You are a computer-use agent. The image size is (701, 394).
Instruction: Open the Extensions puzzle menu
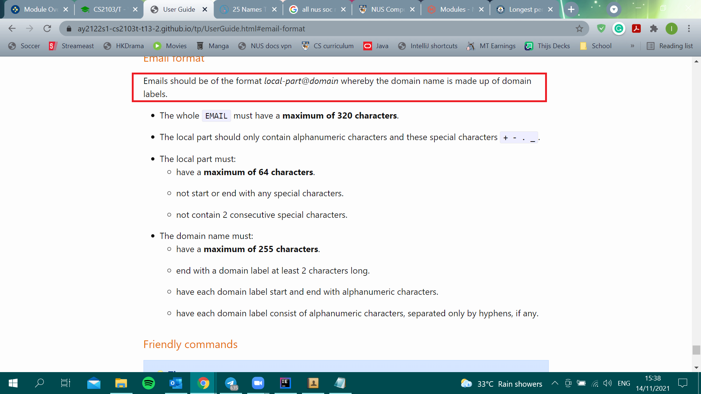654,28
